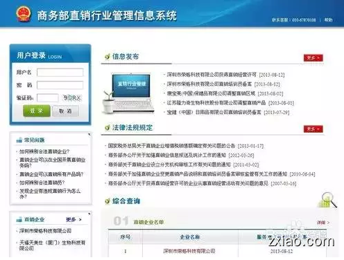Viewport: 344px width, 260px height.
Task: Open FAQ 发现企业有违规直销行为怎么办?
Action: pyautogui.click(x=50, y=194)
